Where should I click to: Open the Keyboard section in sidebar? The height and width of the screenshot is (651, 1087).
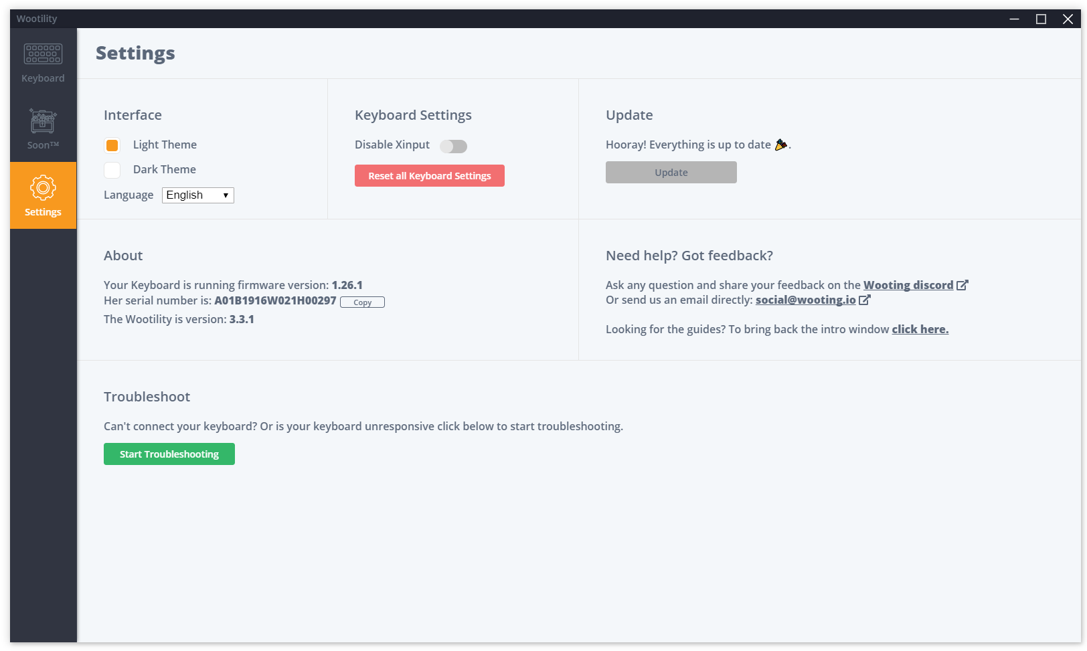coord(43,62)
